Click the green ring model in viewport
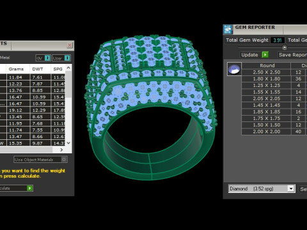 click(x=150, y=107)
